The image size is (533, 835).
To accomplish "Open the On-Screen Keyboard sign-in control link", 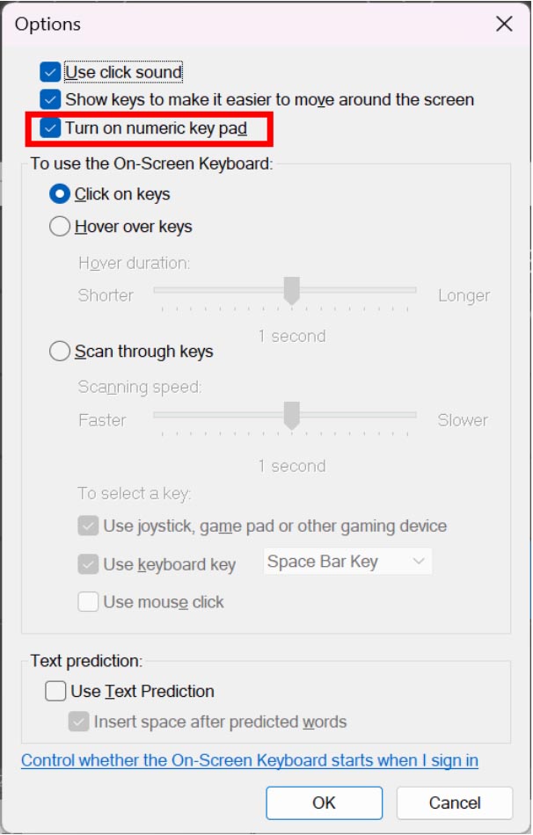I will pos(250,760).
